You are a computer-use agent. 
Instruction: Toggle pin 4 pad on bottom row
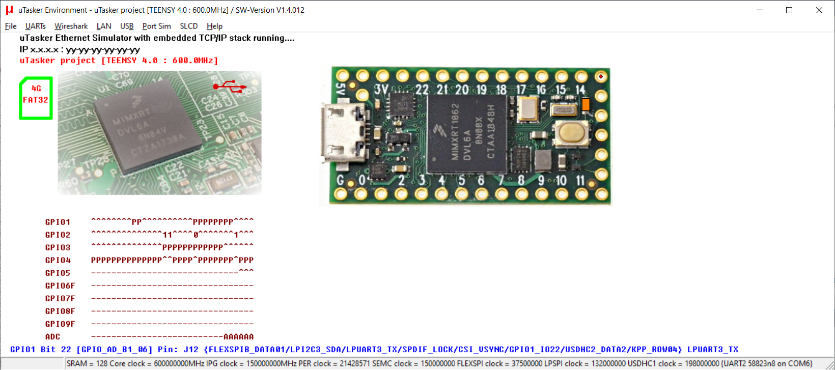(441, 194)
